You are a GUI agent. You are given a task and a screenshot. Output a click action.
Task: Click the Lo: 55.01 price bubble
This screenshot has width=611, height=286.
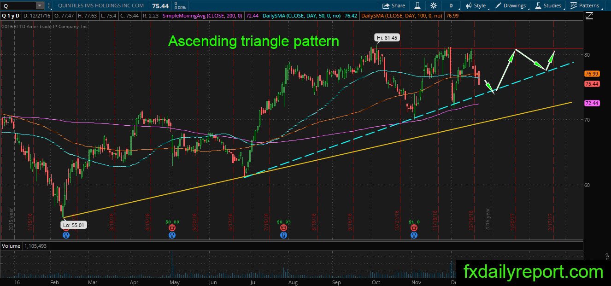pyautogui.click(x=73, y=225)
